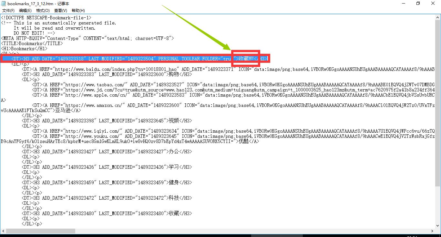Click the PERSONAL_TOOLBAR_FOLDER attribute text
Image resolution: width=441 pixels, height=237 pixels.
[188, 59]
